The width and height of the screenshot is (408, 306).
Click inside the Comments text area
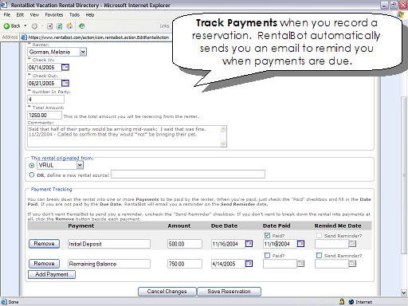coord(124,136)
